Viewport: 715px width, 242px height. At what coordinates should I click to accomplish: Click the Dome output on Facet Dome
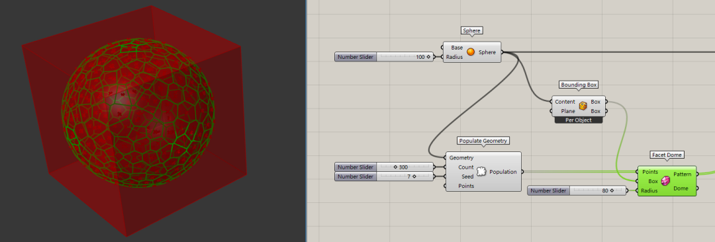pos(681,188)
